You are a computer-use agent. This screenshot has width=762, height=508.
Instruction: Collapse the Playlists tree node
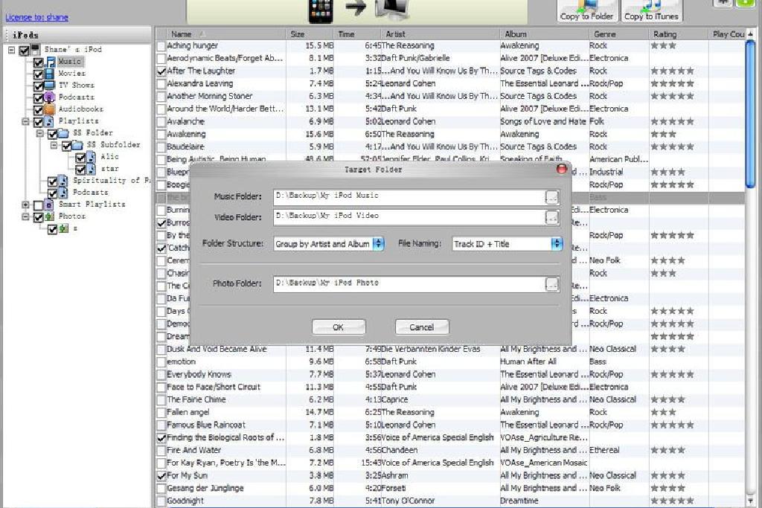[x=26, y=121]
